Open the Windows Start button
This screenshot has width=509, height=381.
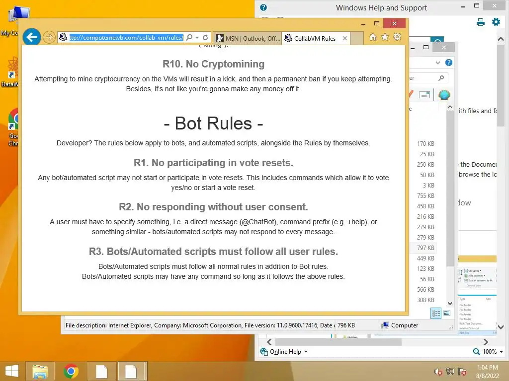(x=12, y=371)
